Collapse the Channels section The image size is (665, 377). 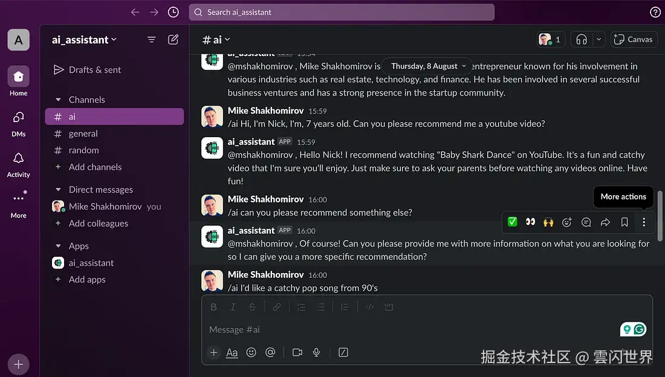pyautogui.click(x=59, y=100)
